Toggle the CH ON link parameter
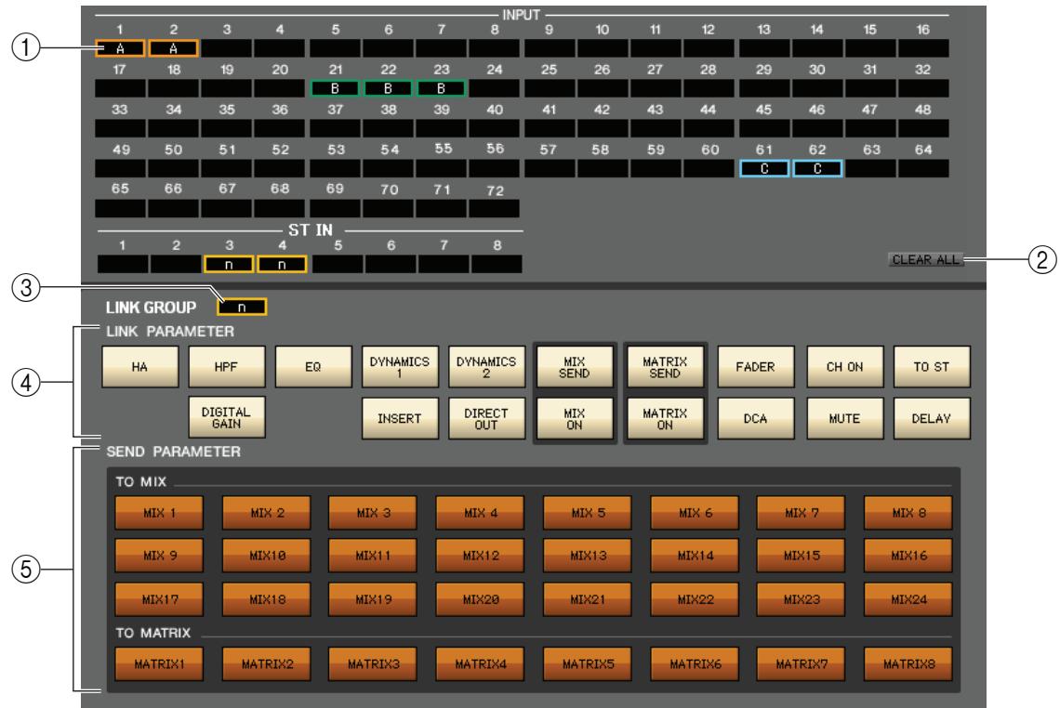 pos(845,367)
